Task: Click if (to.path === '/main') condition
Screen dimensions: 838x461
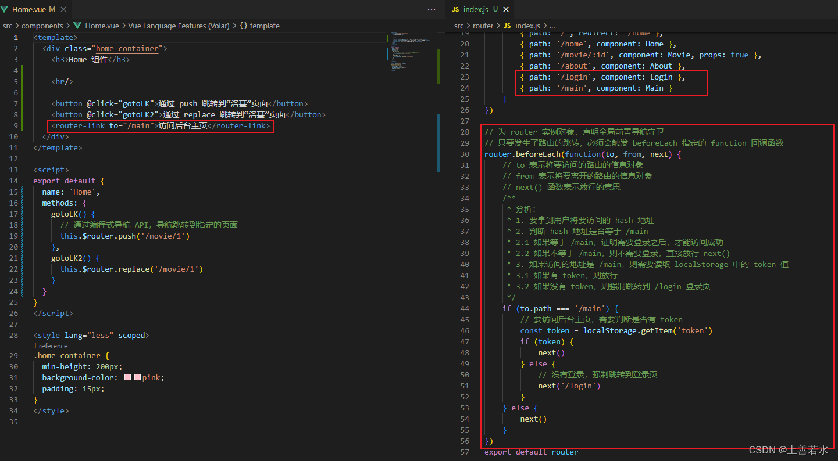Action: (561, 308)
